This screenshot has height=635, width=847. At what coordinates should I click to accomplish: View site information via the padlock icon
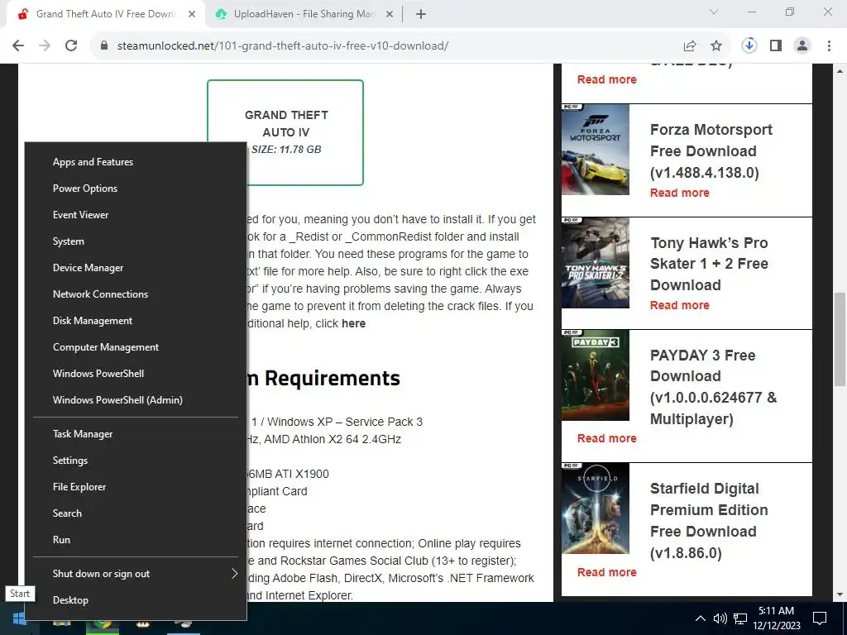tap(105, 46)
